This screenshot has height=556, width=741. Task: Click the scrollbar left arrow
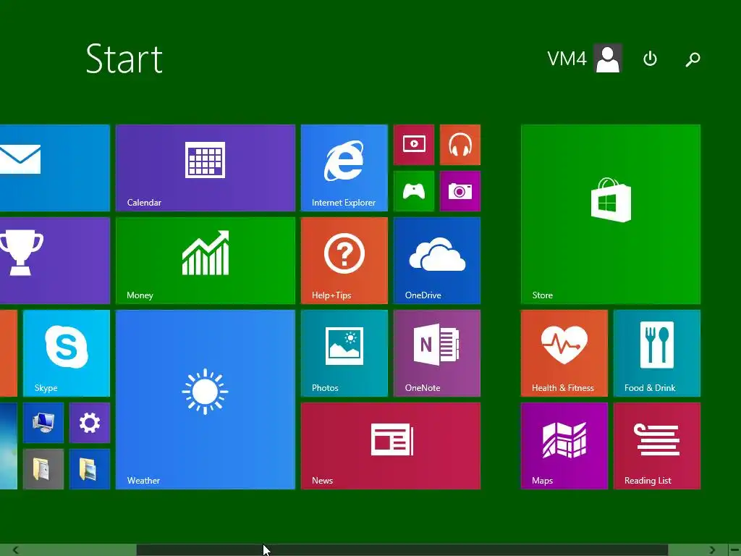[16, 550]
